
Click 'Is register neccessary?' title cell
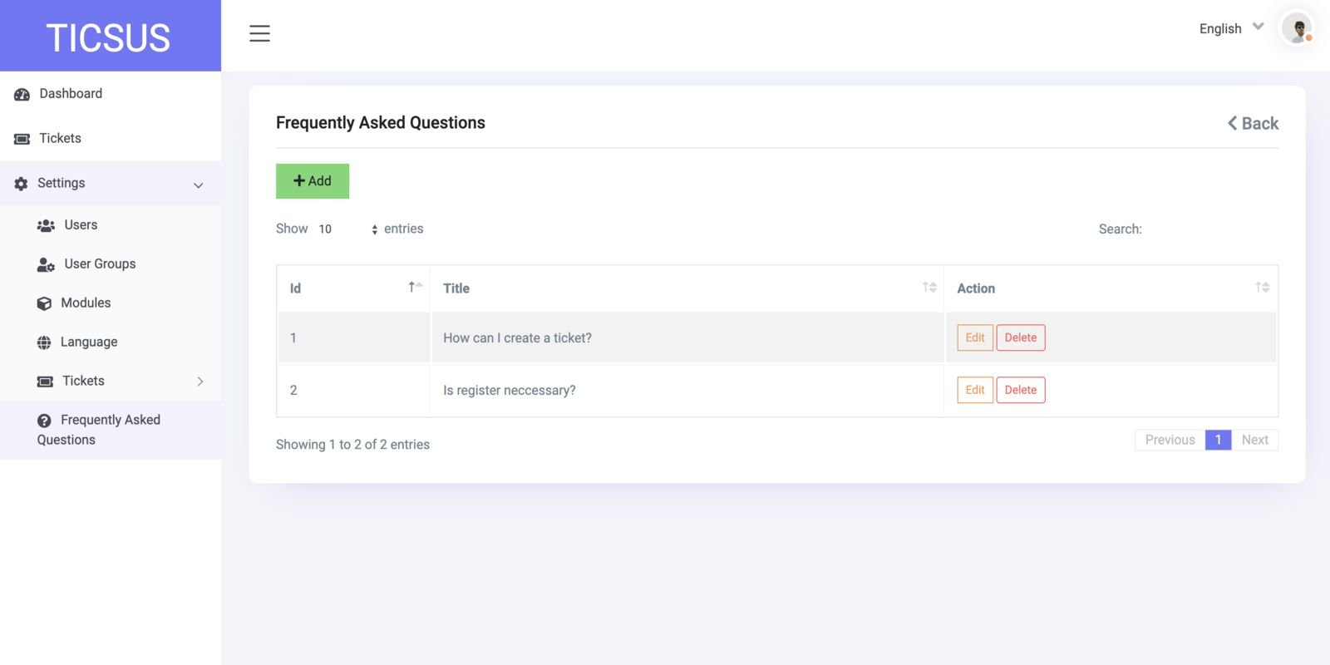click(687, 391)
